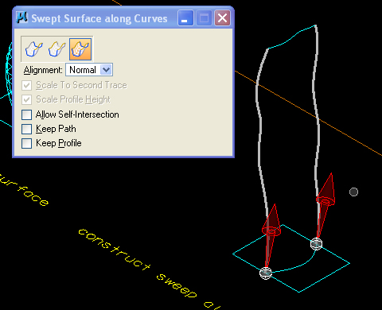Viewport: 382px width, 310px height.
Task: Click the MicroStation icon in the title bar
Action: (21, 17)
